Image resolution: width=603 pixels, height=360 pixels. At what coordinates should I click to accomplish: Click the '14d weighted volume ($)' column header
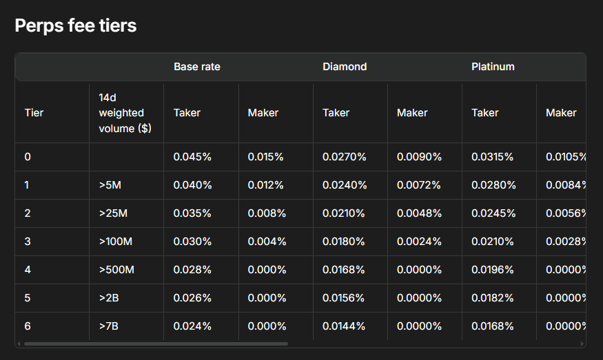tap(121, 113)
